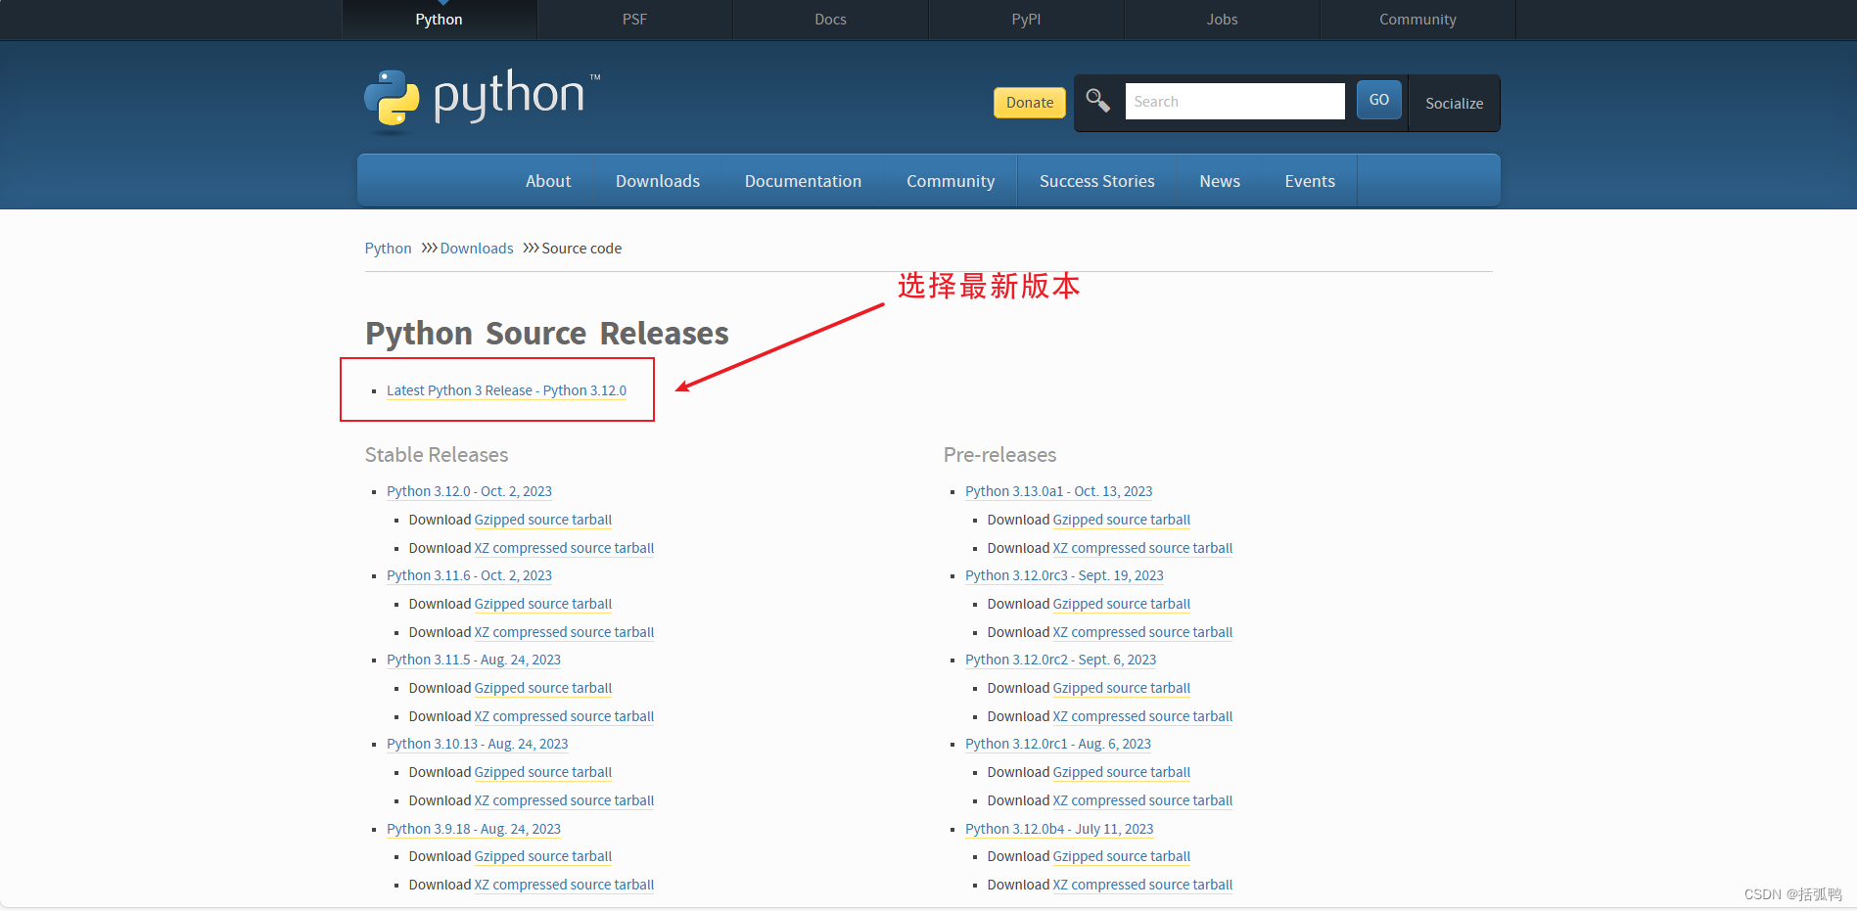Download XZ compressed tarball for Python 3.13.0a1
Viewport: 1857px width, 911px height.
point(1142,548)
